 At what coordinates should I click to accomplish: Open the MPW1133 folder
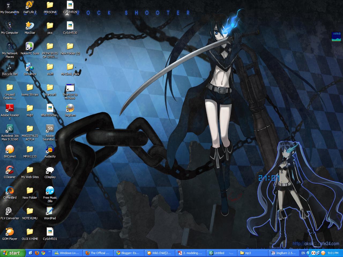(x=30, y=152)
